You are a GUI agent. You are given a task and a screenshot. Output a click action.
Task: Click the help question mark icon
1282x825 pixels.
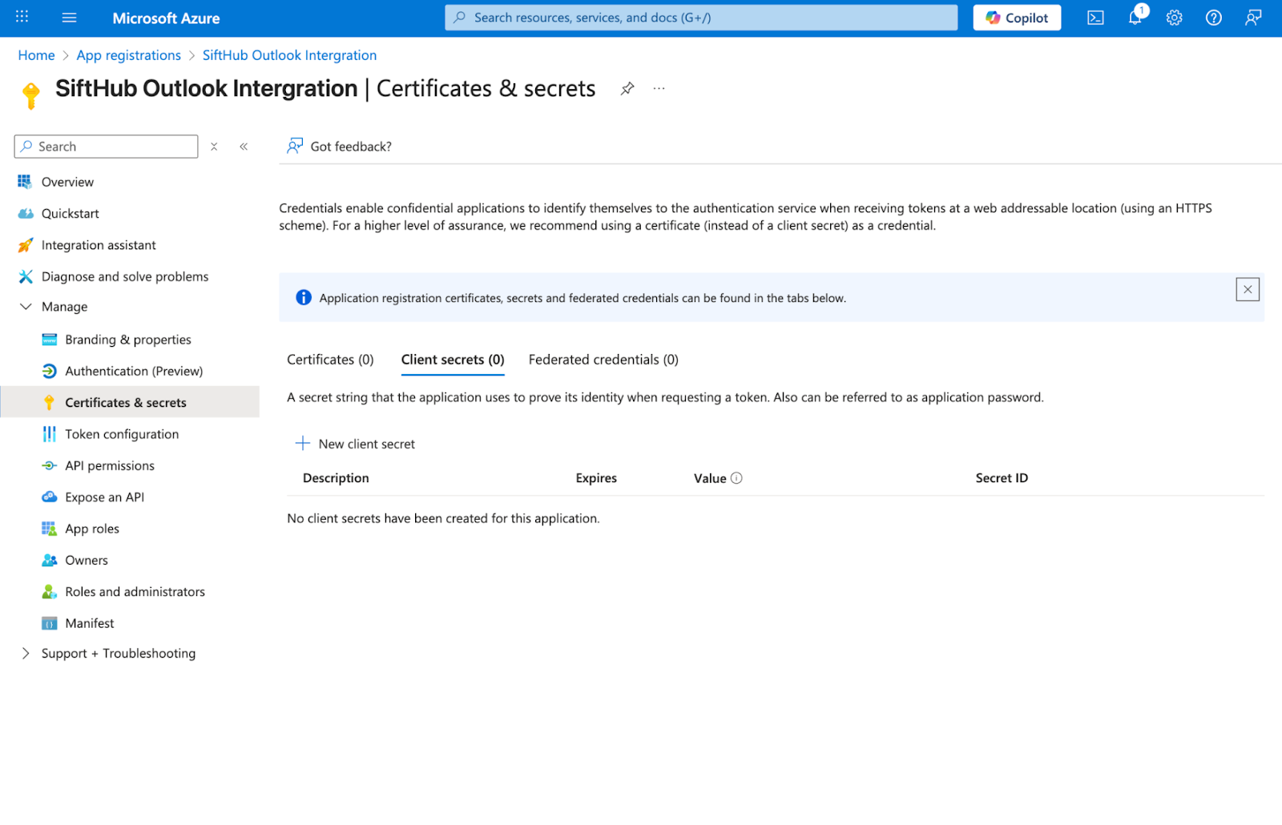pyautogui.click(x=1213, y=18)
